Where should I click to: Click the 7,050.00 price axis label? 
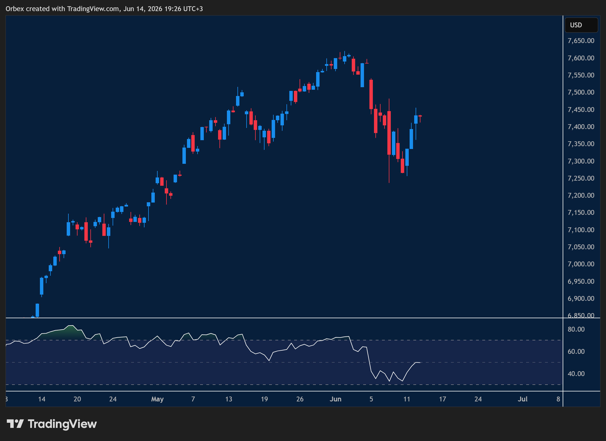pos(581,247)
